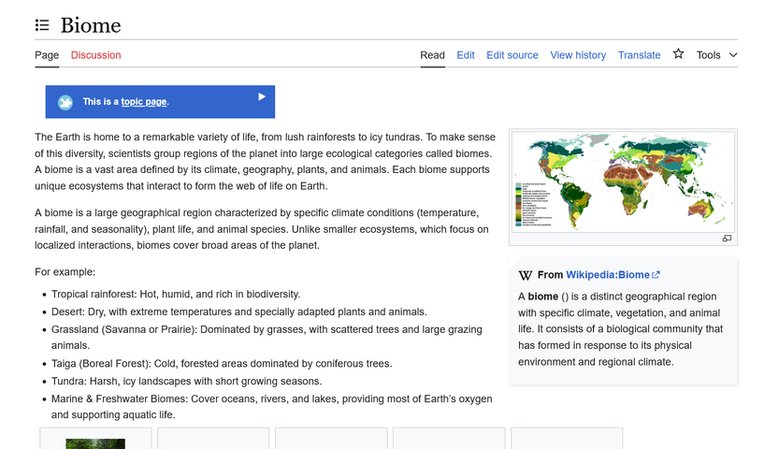This screenshot has width=764, height=449.
Task: Expand the topic page banner arrow
Action: 262,97
